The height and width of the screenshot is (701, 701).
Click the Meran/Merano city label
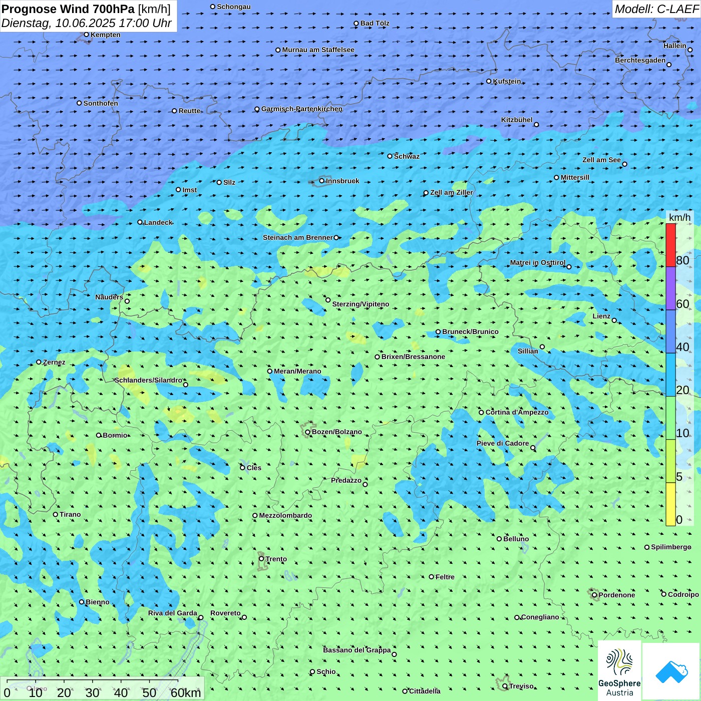tap(297, 371)
